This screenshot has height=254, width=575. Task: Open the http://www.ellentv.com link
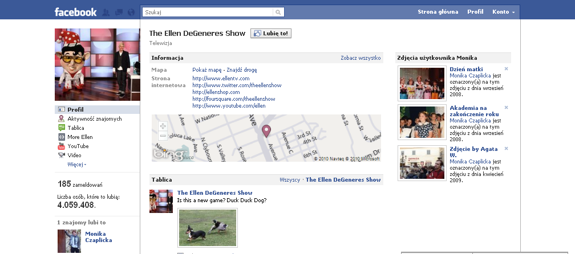221,79
